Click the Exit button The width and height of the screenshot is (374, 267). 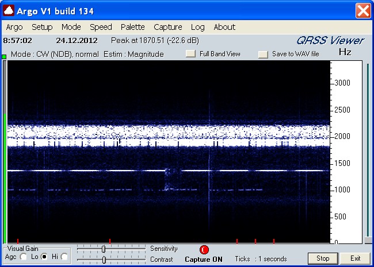[x=355, y=258]
